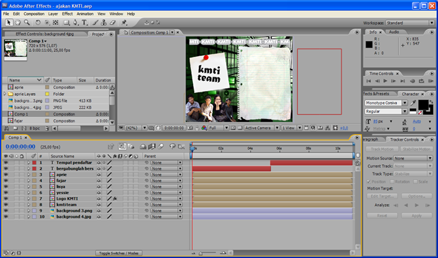Hide the Tempat pendaftar layer
Viewport: 438px width, 258px height.
pyautogui.click(x=5, y=162)
